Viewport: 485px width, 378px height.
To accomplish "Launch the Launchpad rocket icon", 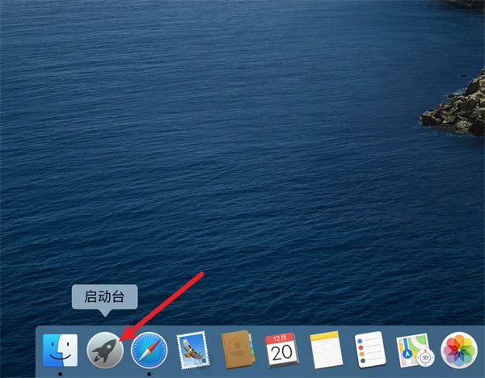I will pos(105,351).
